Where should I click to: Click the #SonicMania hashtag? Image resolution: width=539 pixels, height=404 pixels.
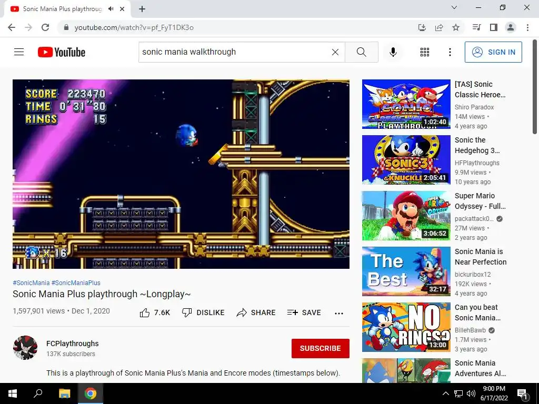(x=31, y=282)
